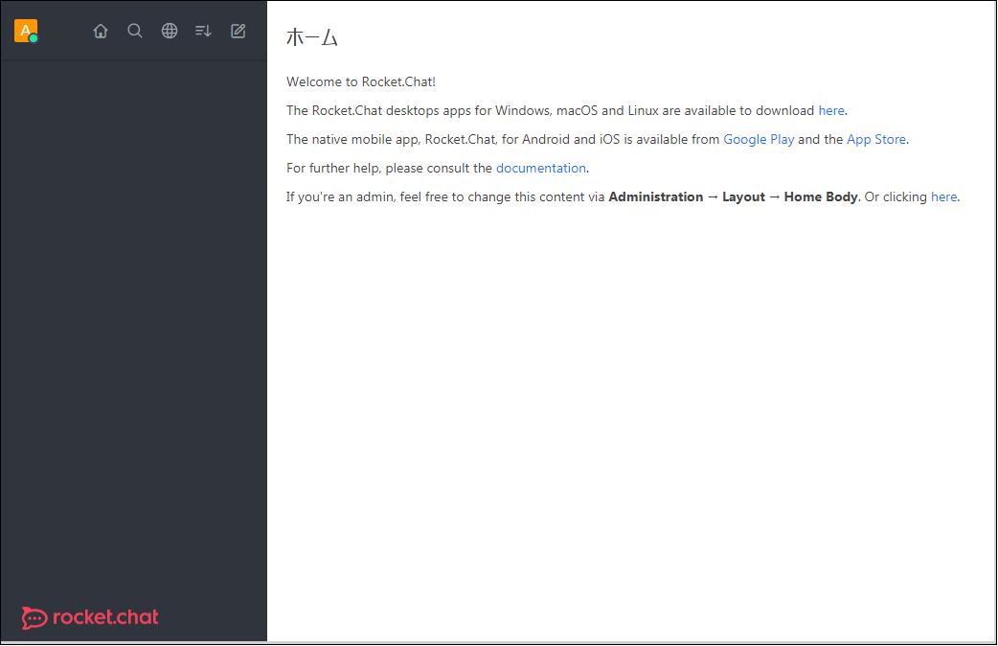
Task: Open the search magnifier icon
Action: (135, 31)
